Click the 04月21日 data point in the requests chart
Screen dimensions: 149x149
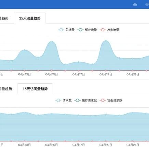pyautogui.click(x=133, y=113)
